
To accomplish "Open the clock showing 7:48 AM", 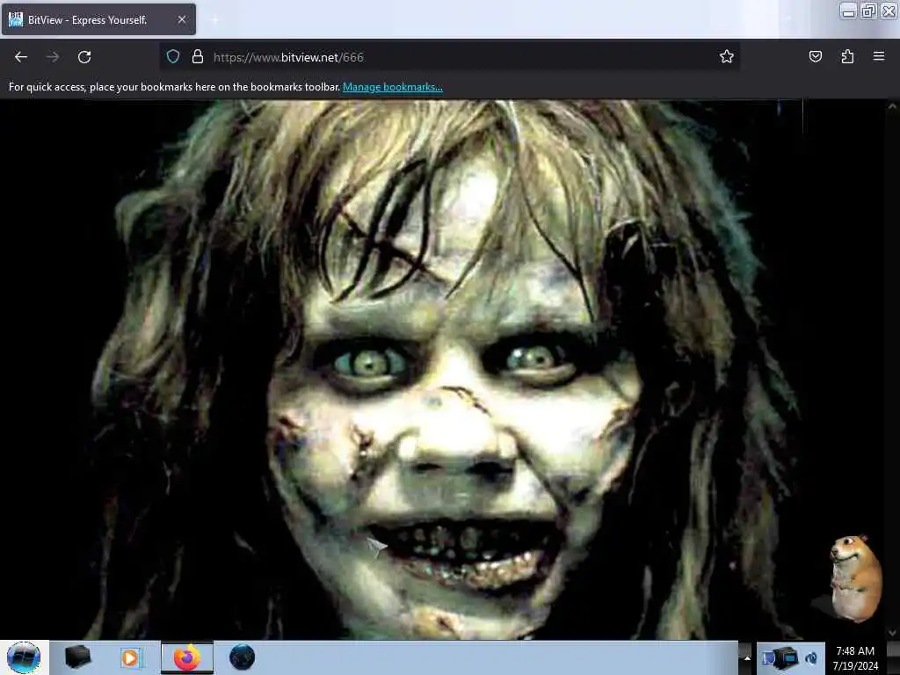I will tap(855, 657).
